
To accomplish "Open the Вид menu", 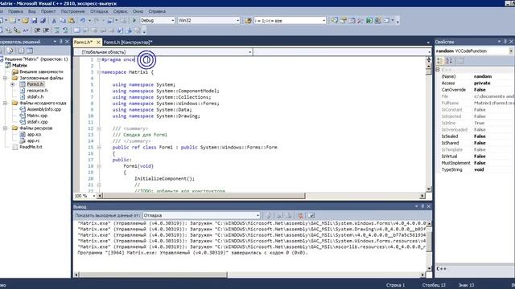I will [x=32, y=11].
